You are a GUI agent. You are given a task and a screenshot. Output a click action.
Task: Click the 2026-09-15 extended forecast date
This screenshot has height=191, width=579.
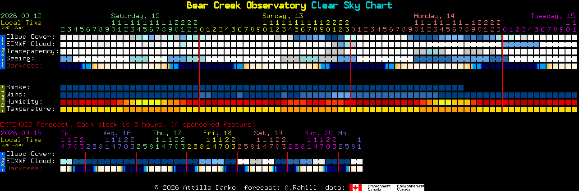[21, 133]
